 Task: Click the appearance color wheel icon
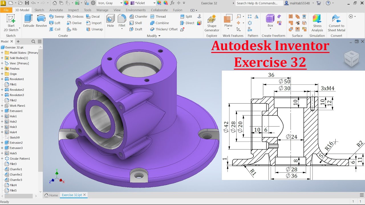[126, 3]
